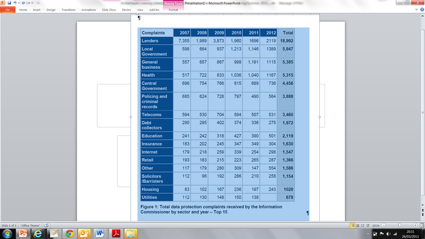Screen dimensions: 425x239
Task: Click the zoom slider in status bar
Action: [x=399, y=225]
